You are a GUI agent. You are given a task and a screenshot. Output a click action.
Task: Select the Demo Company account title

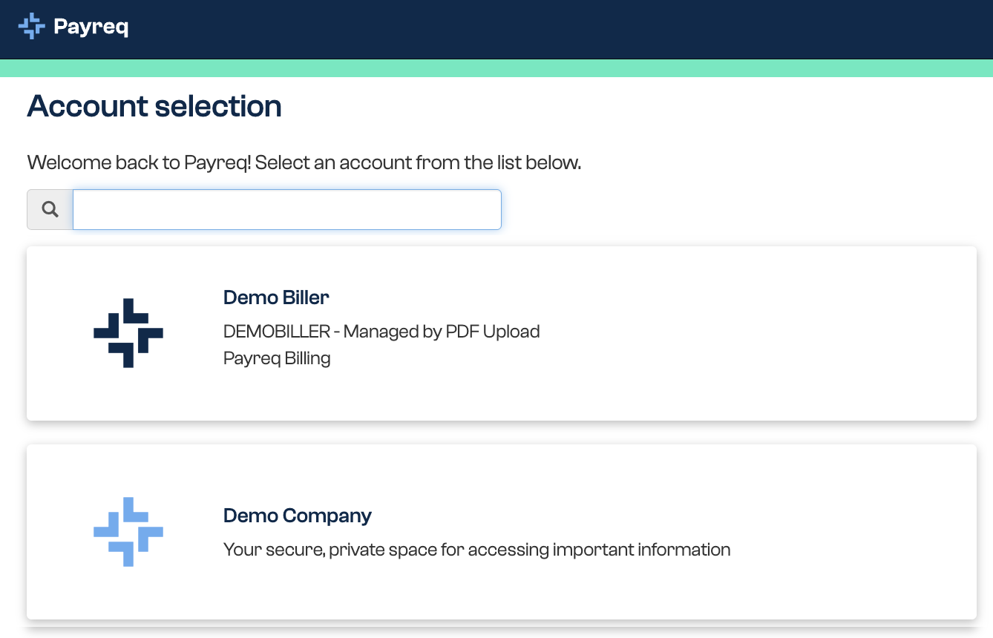point(298,516)
